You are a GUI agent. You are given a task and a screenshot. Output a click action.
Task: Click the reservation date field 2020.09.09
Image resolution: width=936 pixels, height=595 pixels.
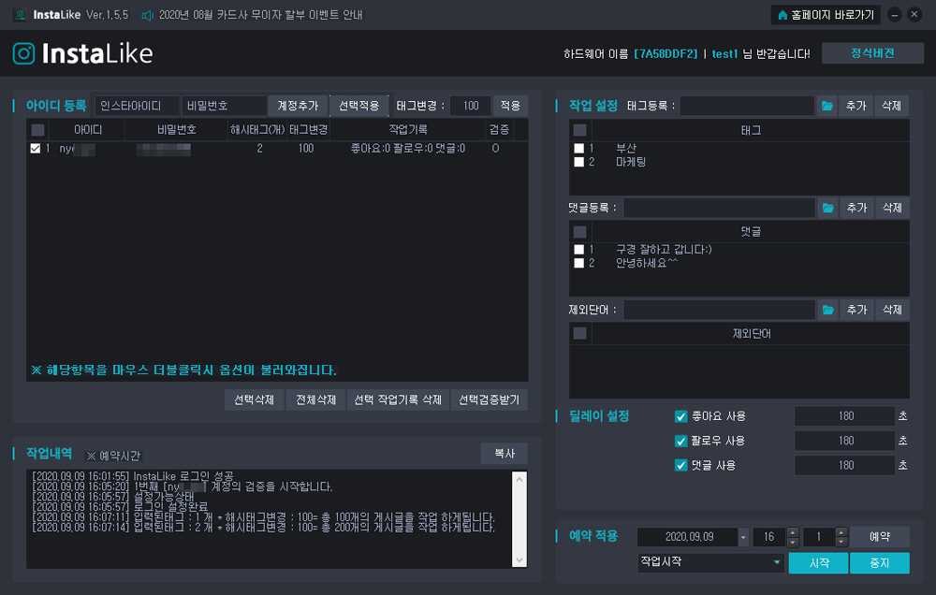[688, 537]
